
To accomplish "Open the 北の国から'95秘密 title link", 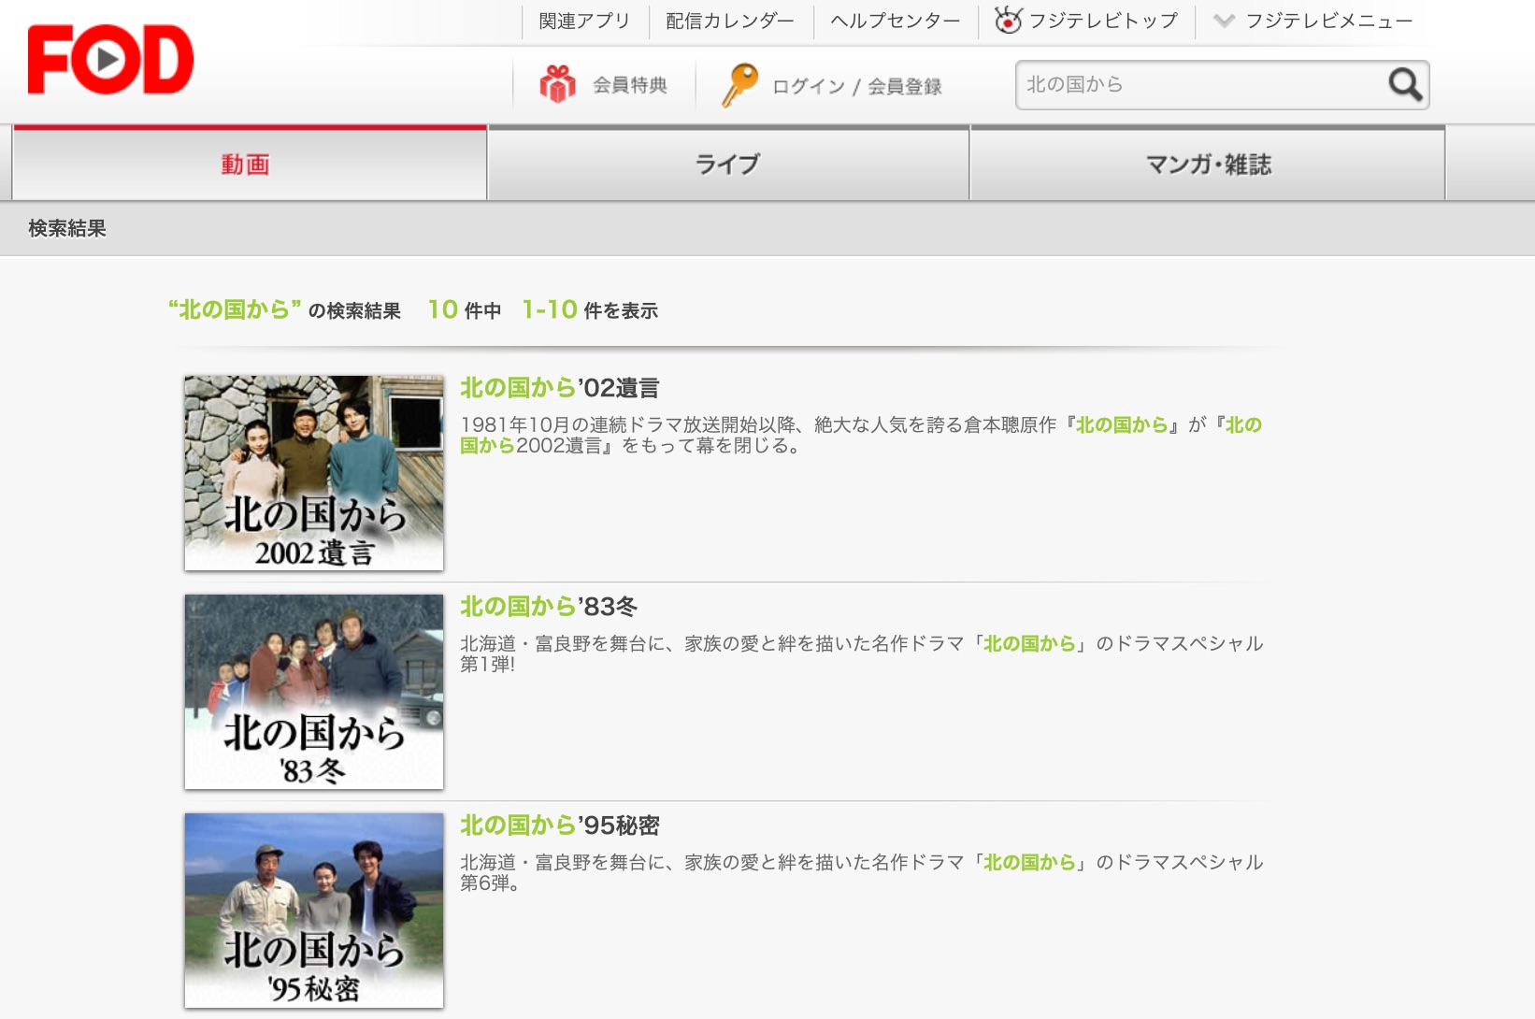I will point(559,825).
